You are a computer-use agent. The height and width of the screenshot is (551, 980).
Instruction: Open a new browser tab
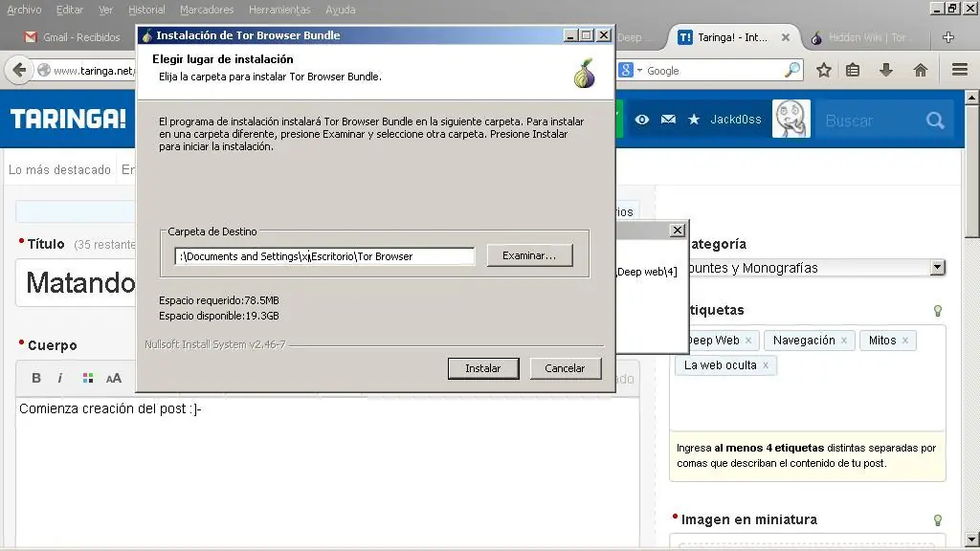948,37
